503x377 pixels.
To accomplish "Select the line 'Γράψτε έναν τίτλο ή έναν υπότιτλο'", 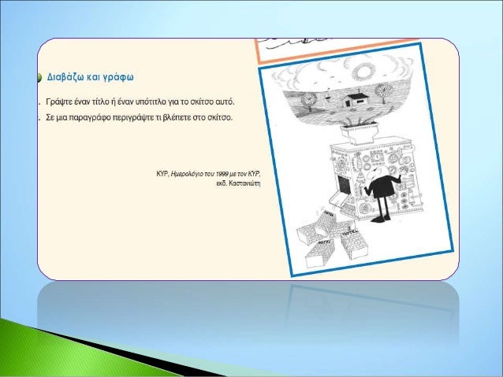I will (x=140, y=102).
